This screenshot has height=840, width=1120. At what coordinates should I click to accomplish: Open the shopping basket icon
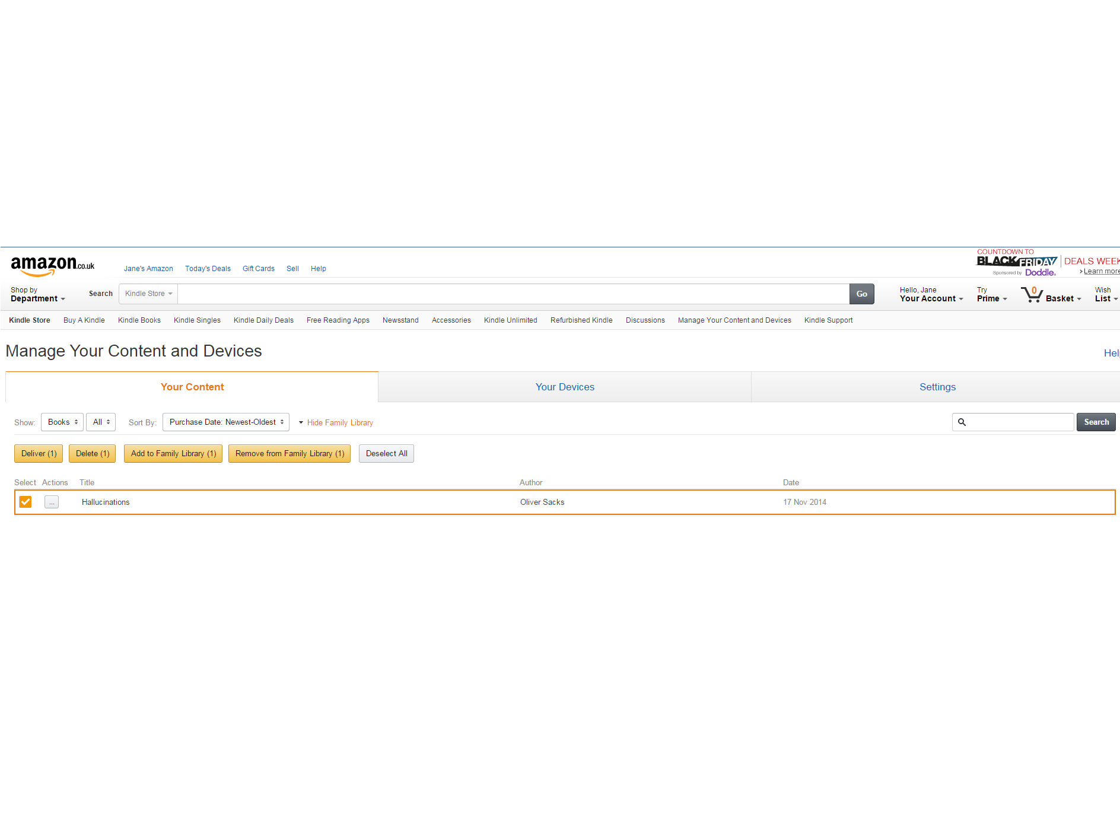1032,294
